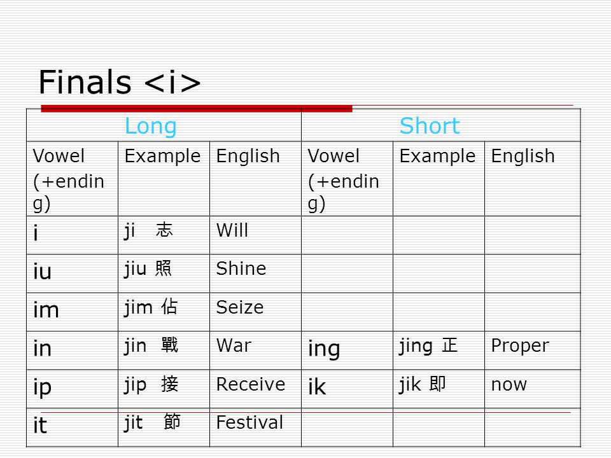Screen dimensions: 611x458
Task: Select the blue Short column header
Action: pyautogui.click(x=430, y=126)
